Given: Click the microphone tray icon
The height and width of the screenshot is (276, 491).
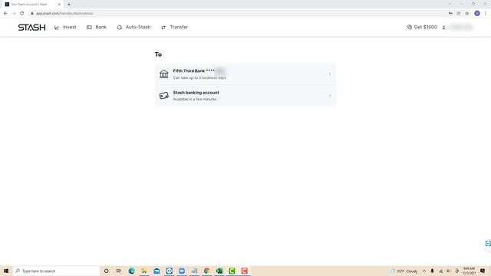Looking at the screenshot, I should click(x=432, y=271).
